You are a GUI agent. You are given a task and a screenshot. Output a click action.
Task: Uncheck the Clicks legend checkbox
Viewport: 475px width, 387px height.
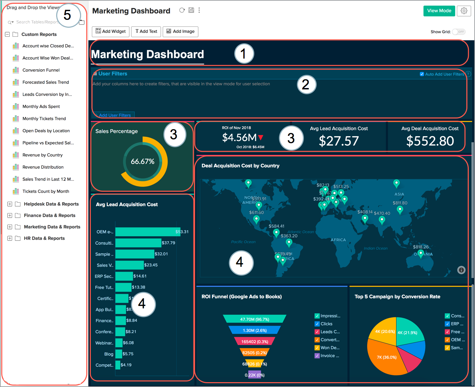coord(317,324)
